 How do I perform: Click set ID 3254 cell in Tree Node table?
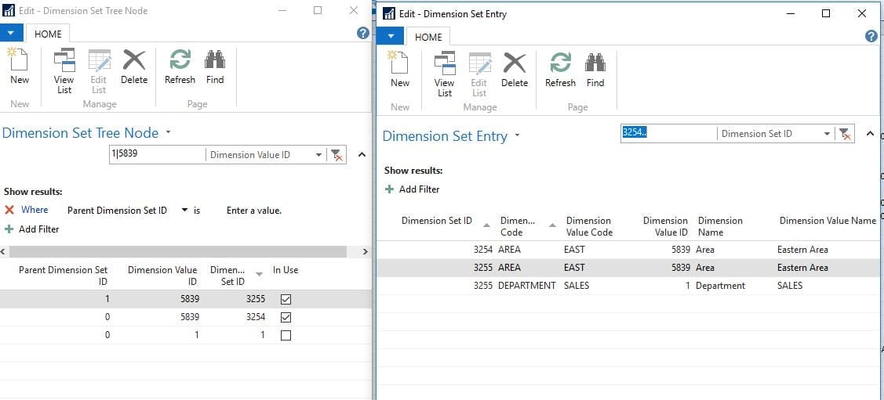pos(256,317)
